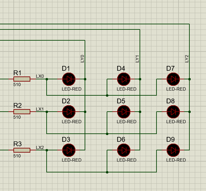Click the junction dot at D7 cathode

coord(189,79)
